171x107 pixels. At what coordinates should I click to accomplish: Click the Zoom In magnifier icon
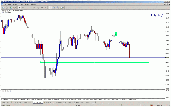click(x=58, y=8)
